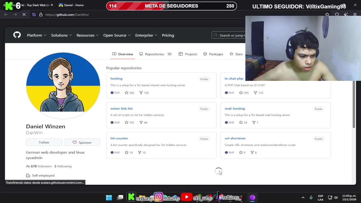Open the Tor Browser taskbar icon
Screen dimensions: 361x203
(252, 198)
